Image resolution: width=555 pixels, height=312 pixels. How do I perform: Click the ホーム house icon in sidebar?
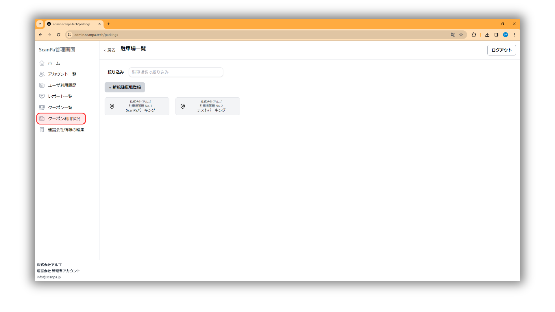click(x=42, y=63)
